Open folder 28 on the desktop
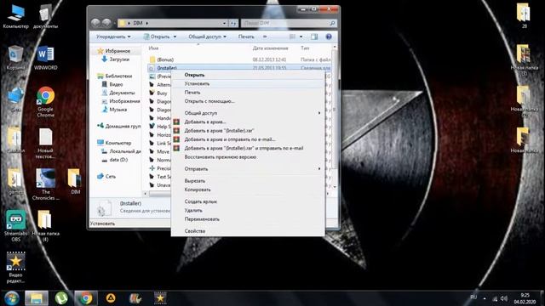Viewport: 545px width, 306px height. pos(525,15)
